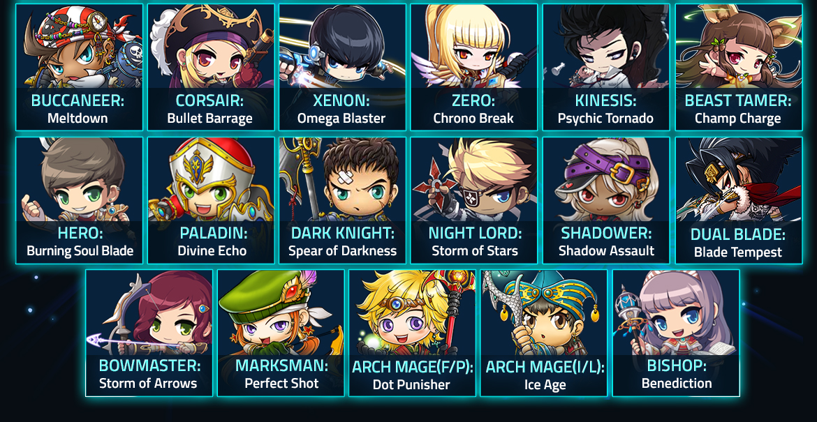Click the Corsair pirate character portrait
This screenshot has height=422, width=817.
point(211,46)
